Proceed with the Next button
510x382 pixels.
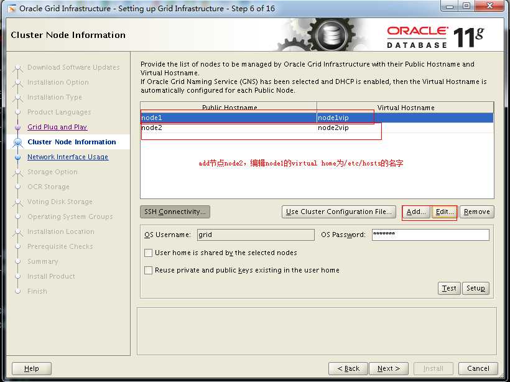coord(389,369)
